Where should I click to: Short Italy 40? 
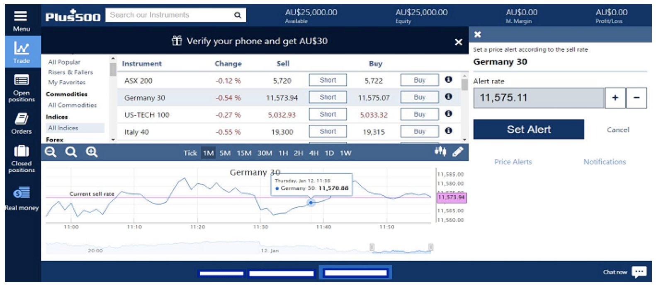(x=328, y=132)
